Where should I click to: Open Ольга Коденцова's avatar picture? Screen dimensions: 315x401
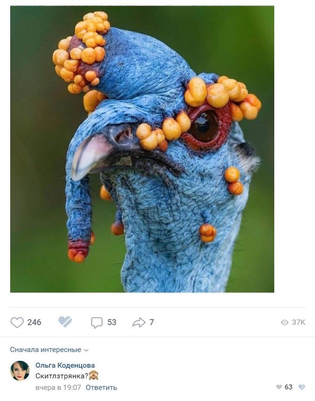pos(20,370)
